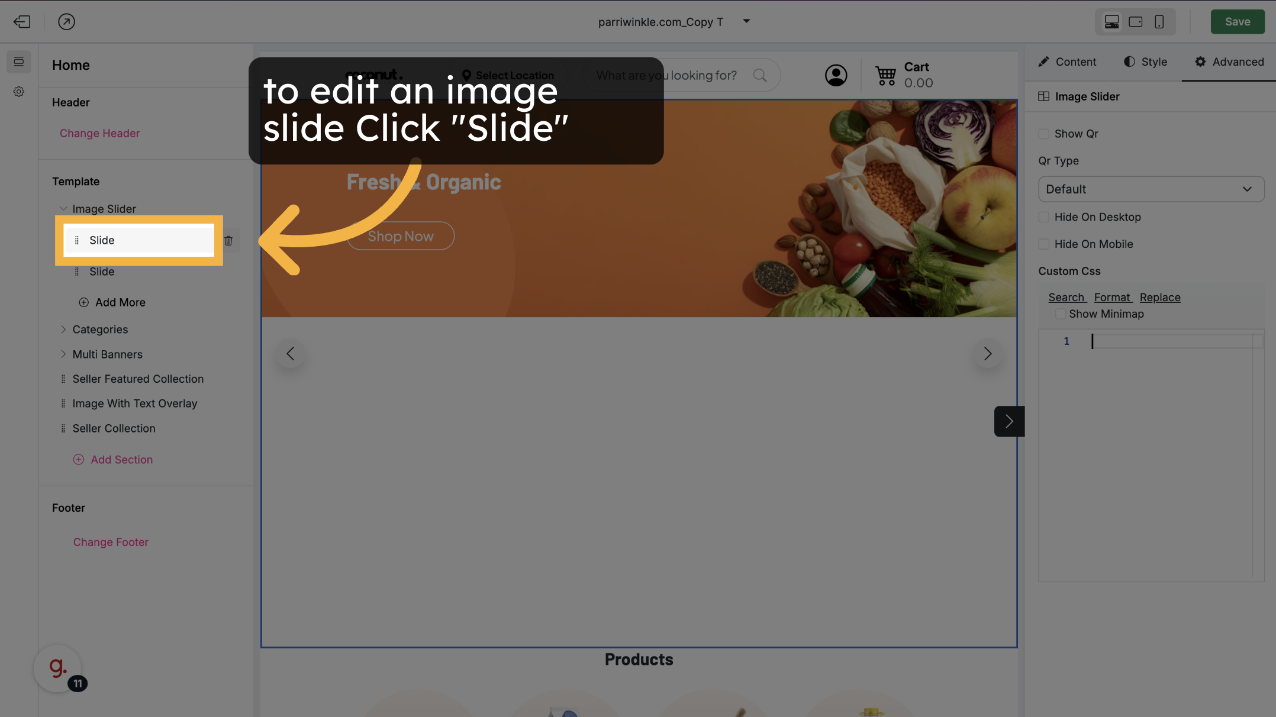Toggle the Hide On Mobile checkbox
Image resolution: width=1276 pixels, height=717 pixels.
pyautogui.click(x=1044, y=244)
